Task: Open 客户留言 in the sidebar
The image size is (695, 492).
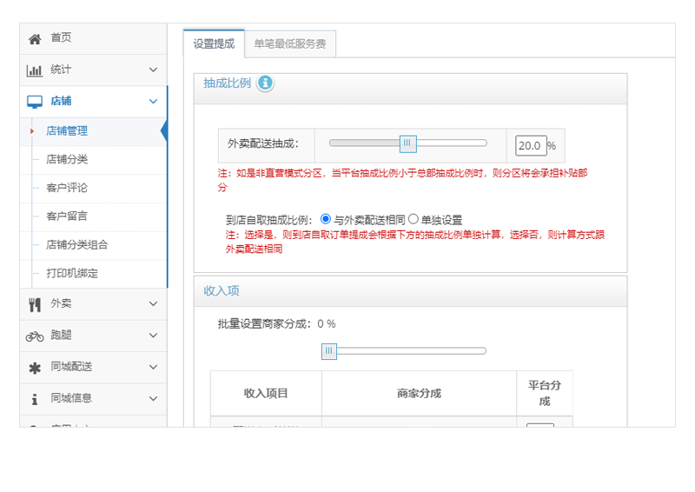Action: point(93,216)
